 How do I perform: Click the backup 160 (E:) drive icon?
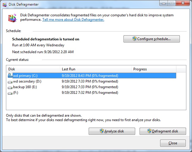coord(10,87)
